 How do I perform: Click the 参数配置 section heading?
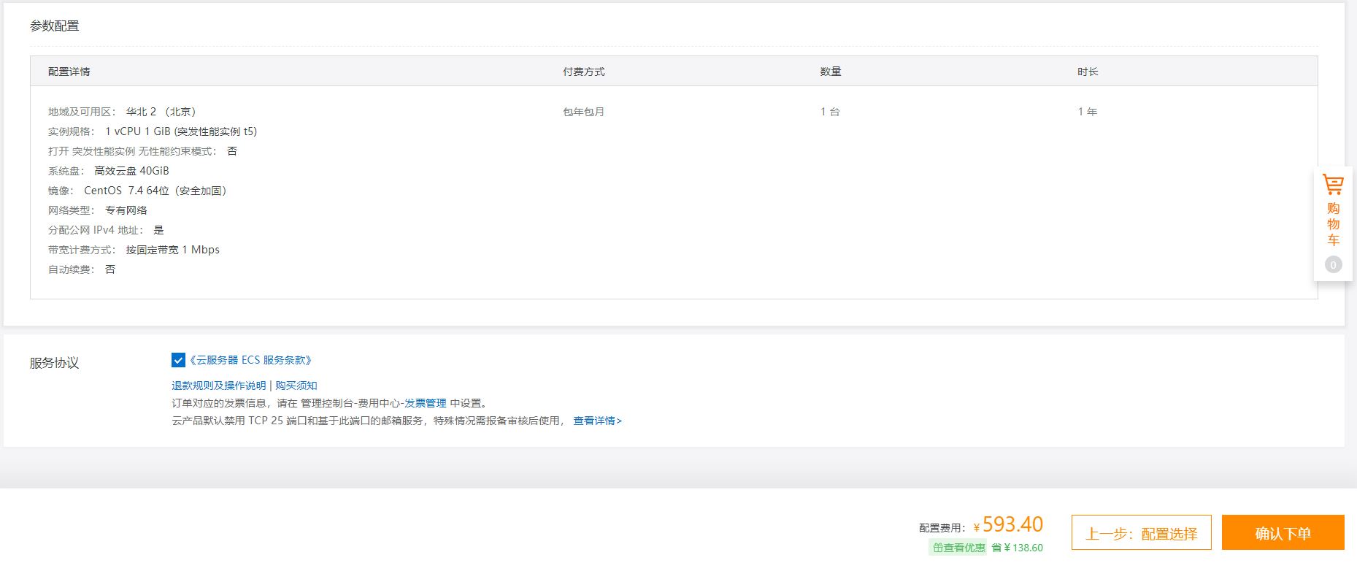point(55,26)
